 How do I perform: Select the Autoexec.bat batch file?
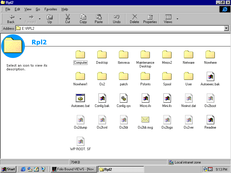tap(80, 101)
